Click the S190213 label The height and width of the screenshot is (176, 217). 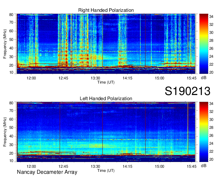tap(188, 91)
